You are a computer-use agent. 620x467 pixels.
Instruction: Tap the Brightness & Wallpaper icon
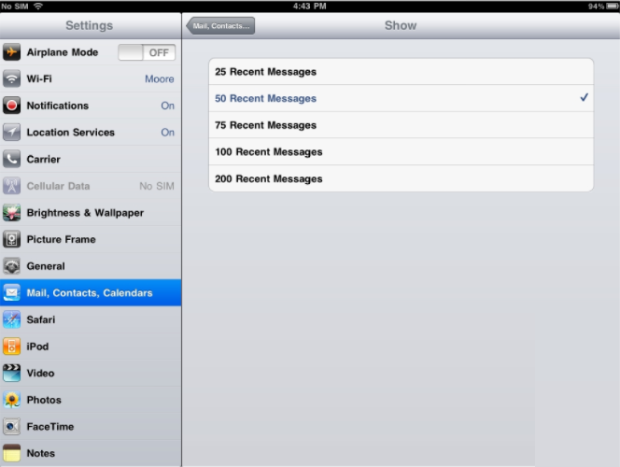tap(12, 213)
